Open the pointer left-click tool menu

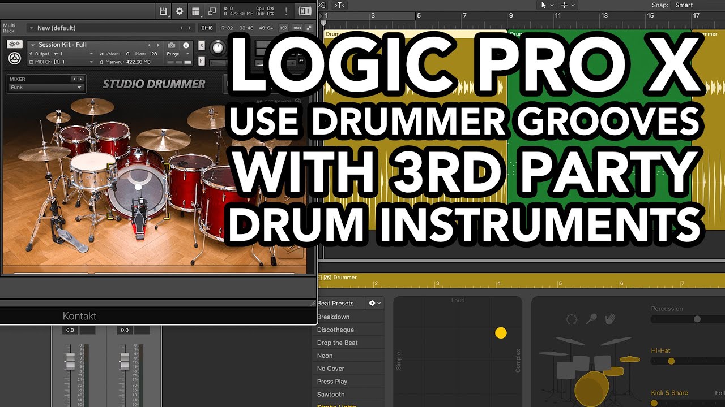coord(546,5)
